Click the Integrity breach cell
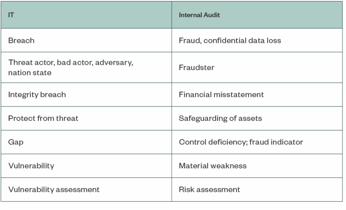Image resolution: width=346 pixels, height=210 pixels. coord(37,94)
